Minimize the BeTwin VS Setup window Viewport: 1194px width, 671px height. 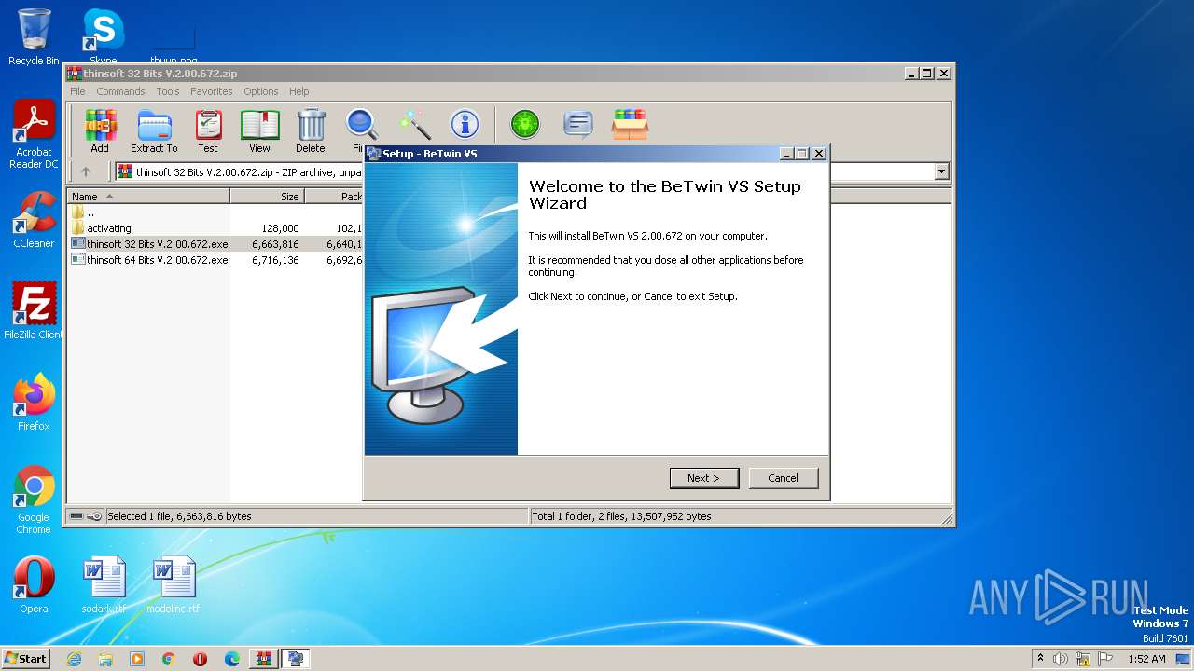coord(786,154)
